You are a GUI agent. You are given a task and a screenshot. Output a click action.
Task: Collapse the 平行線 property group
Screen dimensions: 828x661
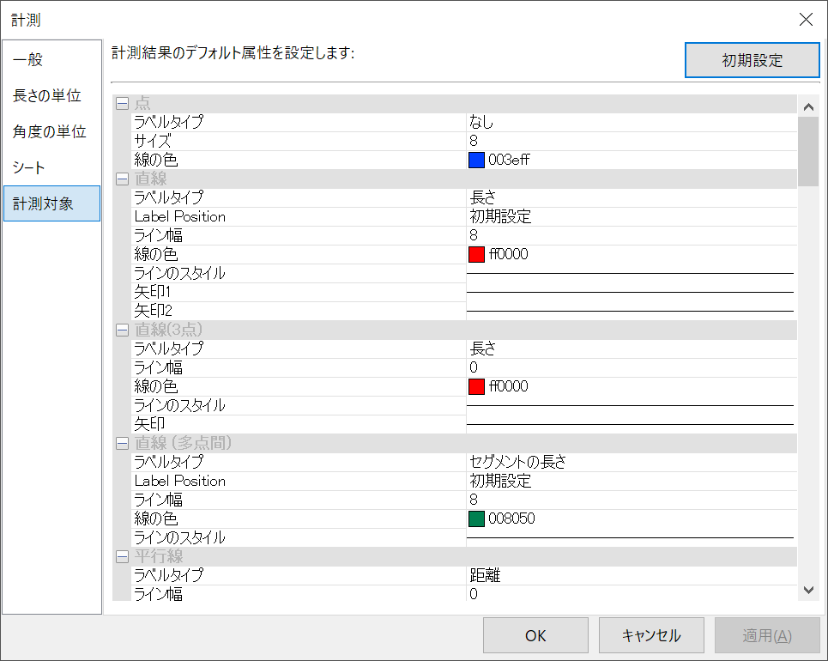(x=122, y=556)
